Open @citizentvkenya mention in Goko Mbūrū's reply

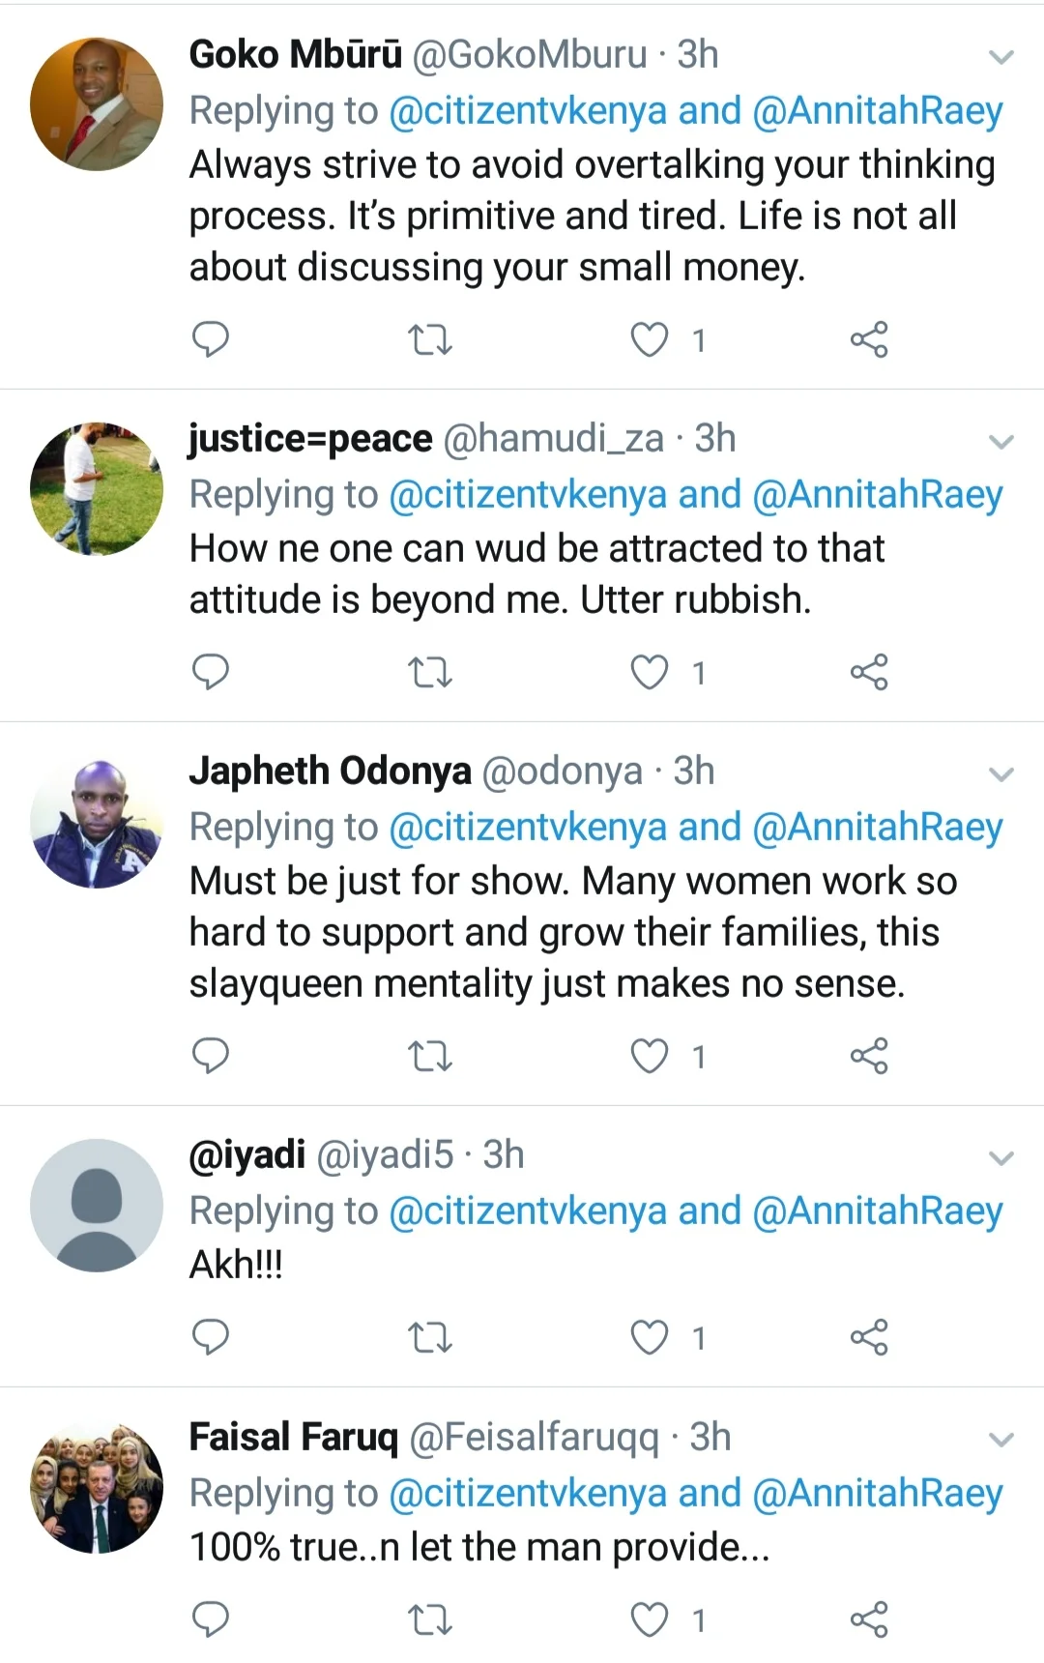528,110
